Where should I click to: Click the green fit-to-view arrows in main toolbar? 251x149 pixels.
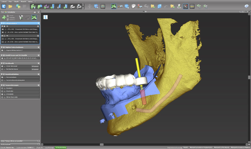point(114,7)
